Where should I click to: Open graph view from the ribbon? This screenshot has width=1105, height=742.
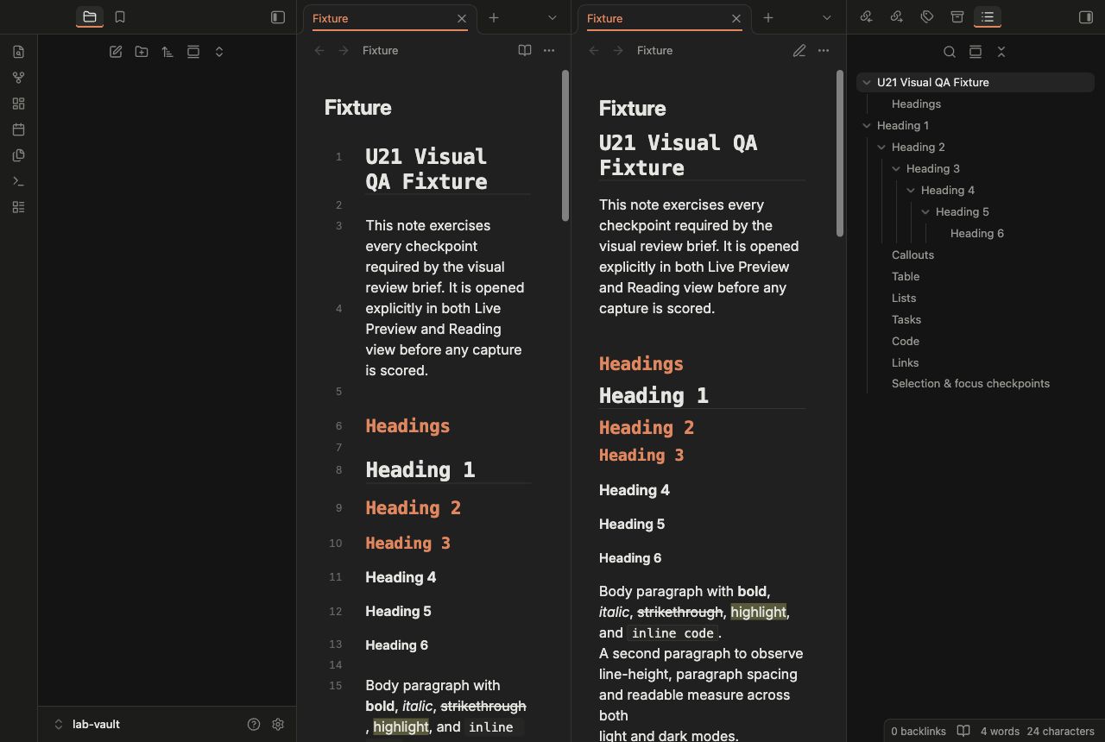19,78
